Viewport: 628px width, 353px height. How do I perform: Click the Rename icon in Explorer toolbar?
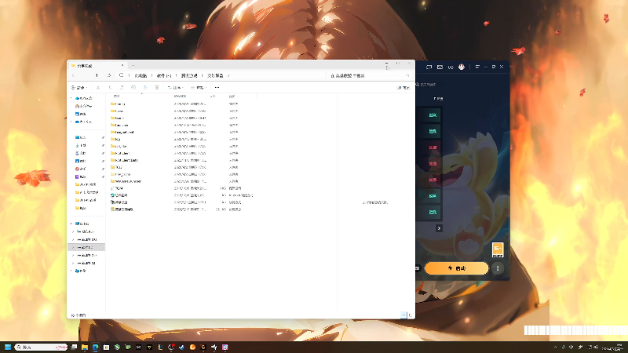click(x=133, y=87)
